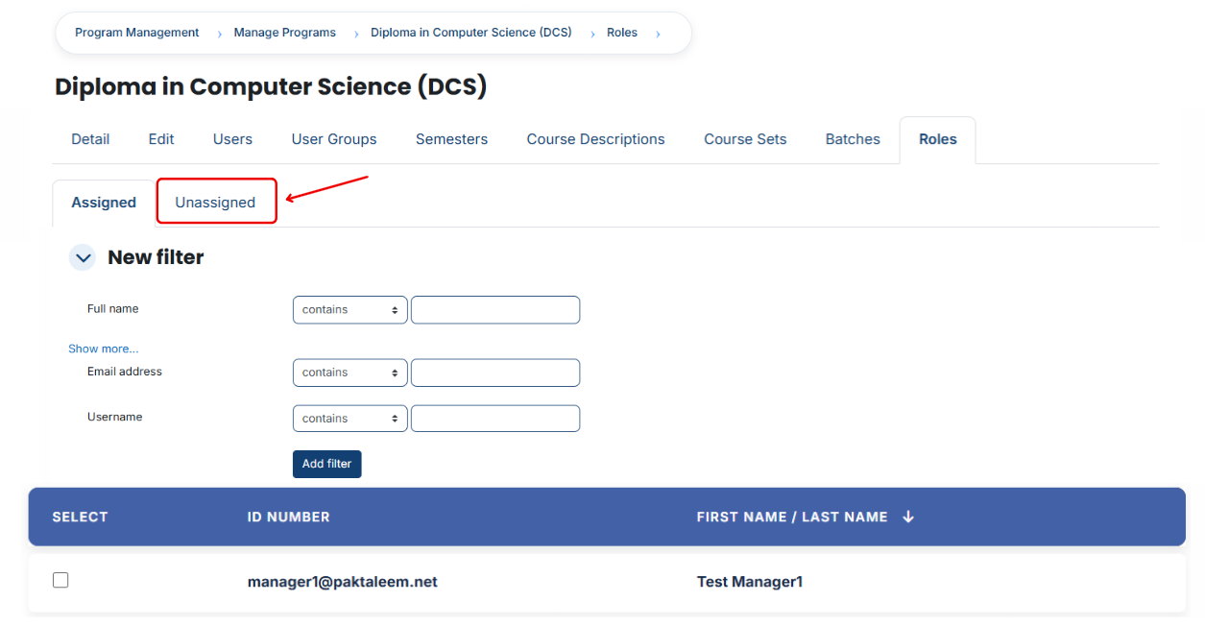The image size is (1205, 626).
Task: Click the Select column header
Action: pyautogui.click(x=80, y=517)
